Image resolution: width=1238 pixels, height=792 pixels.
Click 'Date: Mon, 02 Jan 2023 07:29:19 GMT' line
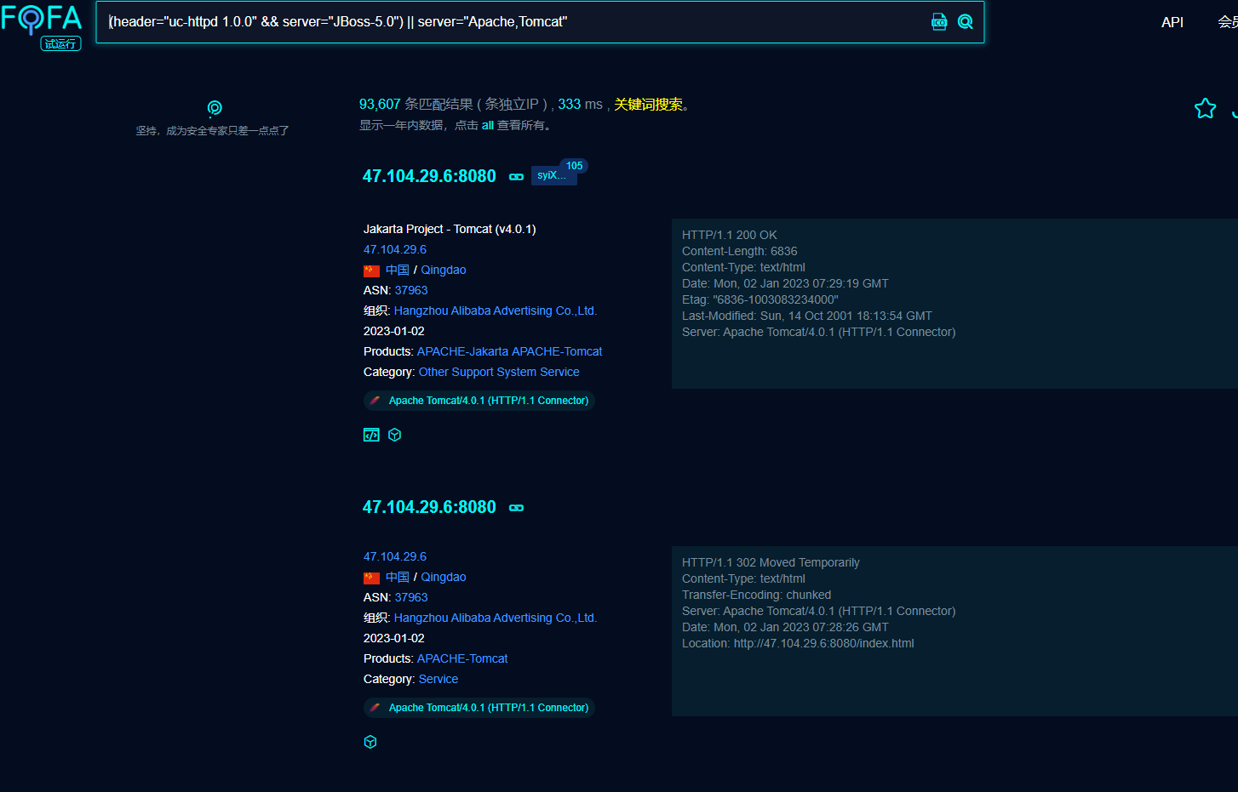tap(785, 283)
